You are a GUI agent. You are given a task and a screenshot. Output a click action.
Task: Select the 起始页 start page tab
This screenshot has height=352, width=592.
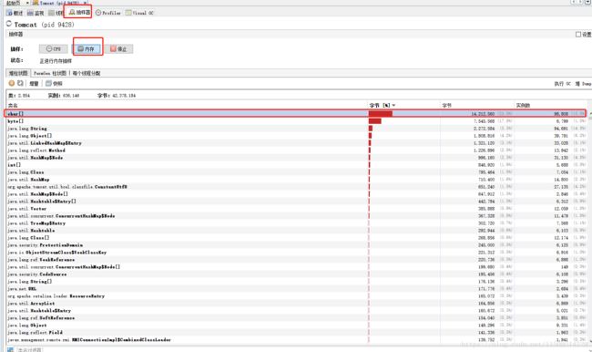[x=13, y=3]
